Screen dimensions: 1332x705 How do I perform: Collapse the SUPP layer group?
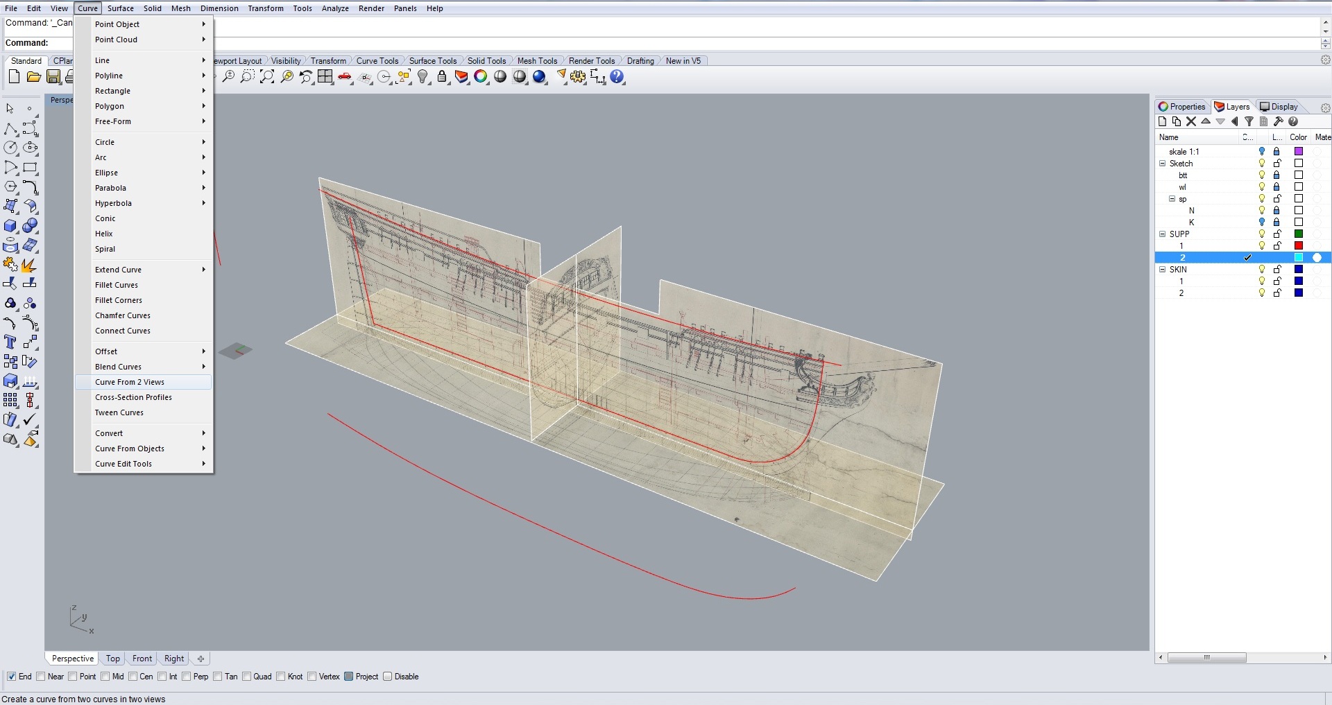1163,234
